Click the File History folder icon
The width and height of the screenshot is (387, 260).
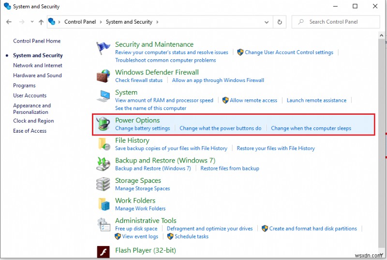click(103, 144)
